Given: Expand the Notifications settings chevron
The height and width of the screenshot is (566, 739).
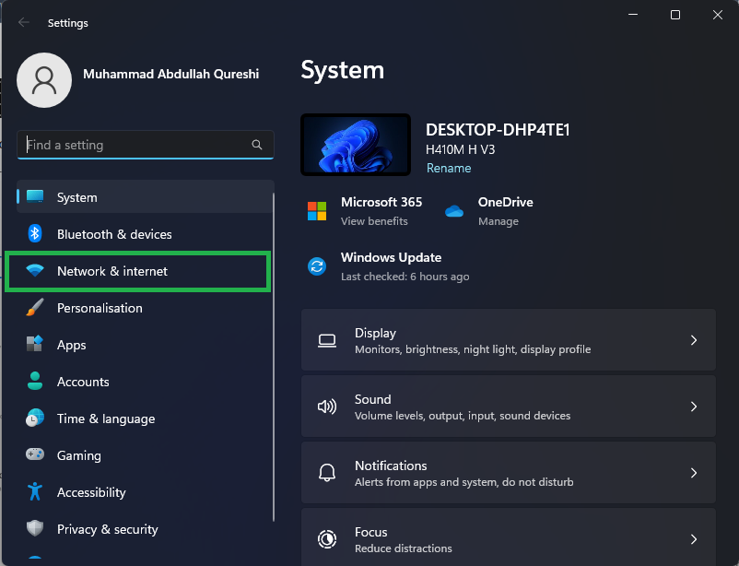Looking at the screenshot, I should (x=694, y=473).
